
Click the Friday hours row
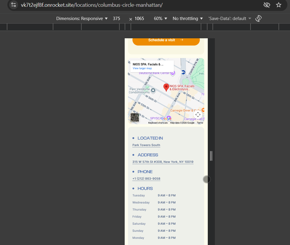point(154,216)
